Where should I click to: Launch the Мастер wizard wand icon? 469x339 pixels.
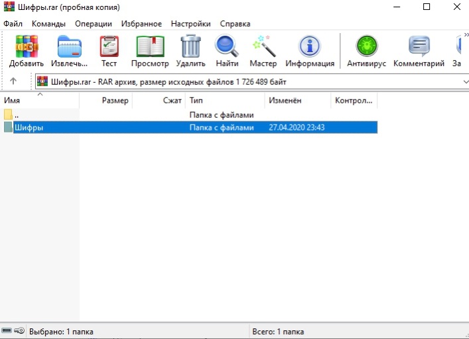263,48
